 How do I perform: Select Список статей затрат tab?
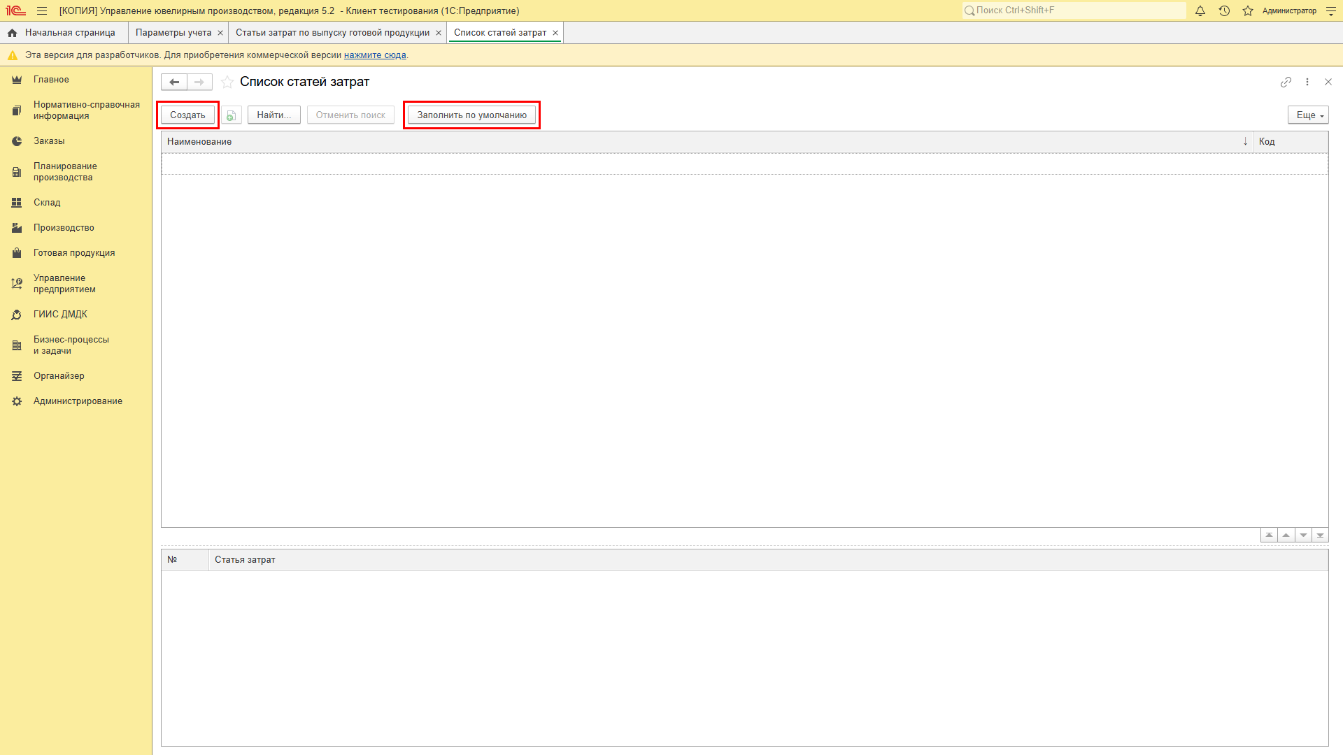click(x=500, y=33)
